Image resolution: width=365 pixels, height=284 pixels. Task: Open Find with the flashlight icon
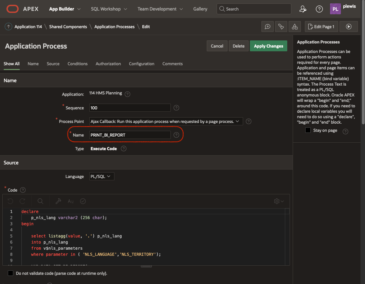pos(281,26)
